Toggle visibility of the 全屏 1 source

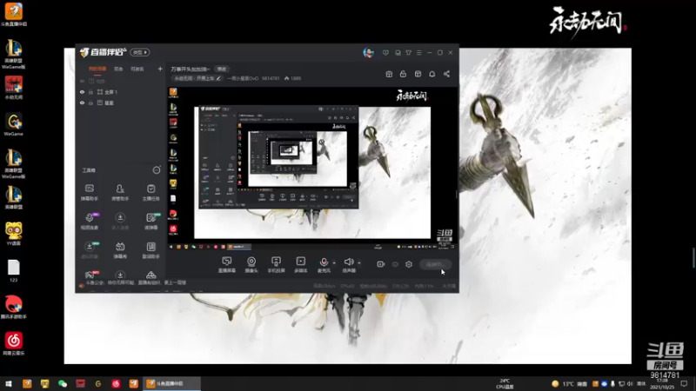[82, 92]
